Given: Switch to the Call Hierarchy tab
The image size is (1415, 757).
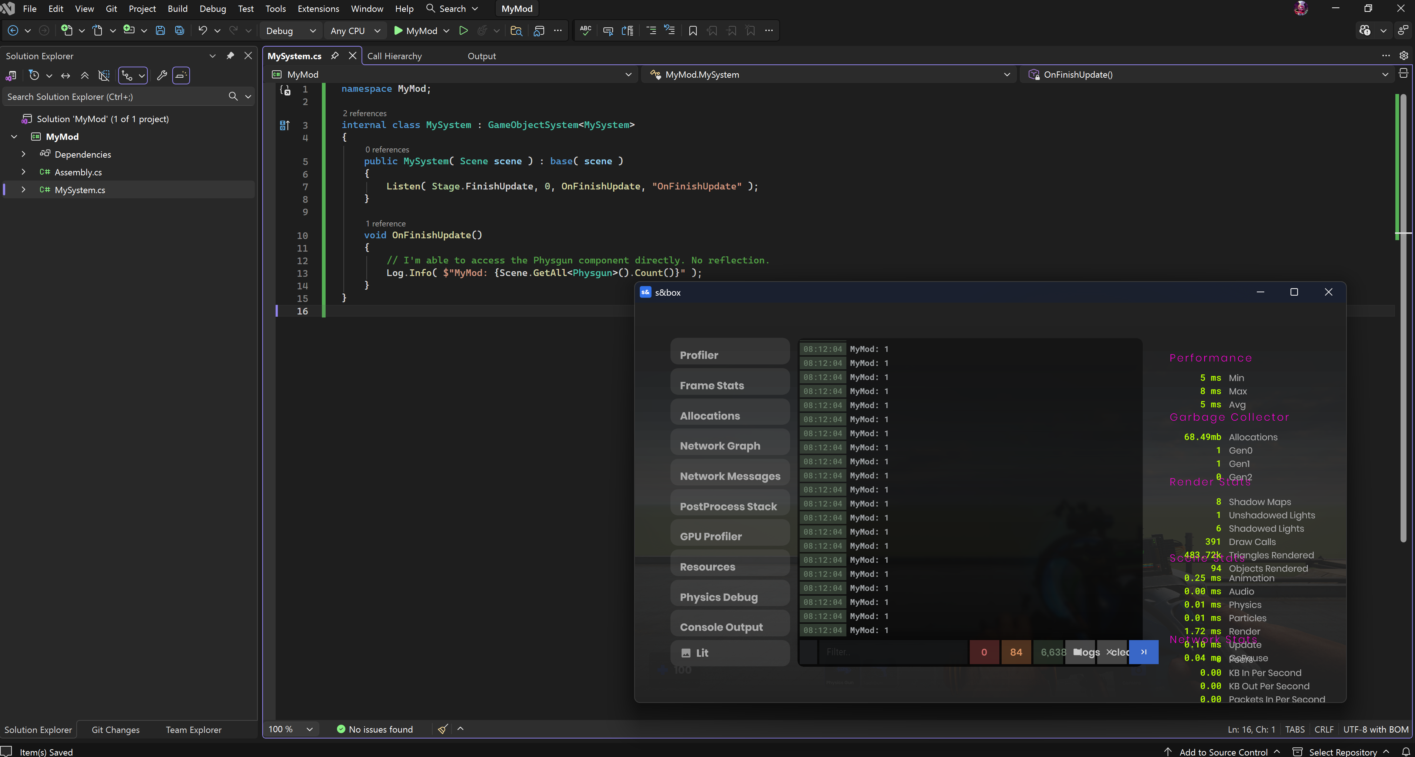Looking at the screenshot, I should 394,56.
